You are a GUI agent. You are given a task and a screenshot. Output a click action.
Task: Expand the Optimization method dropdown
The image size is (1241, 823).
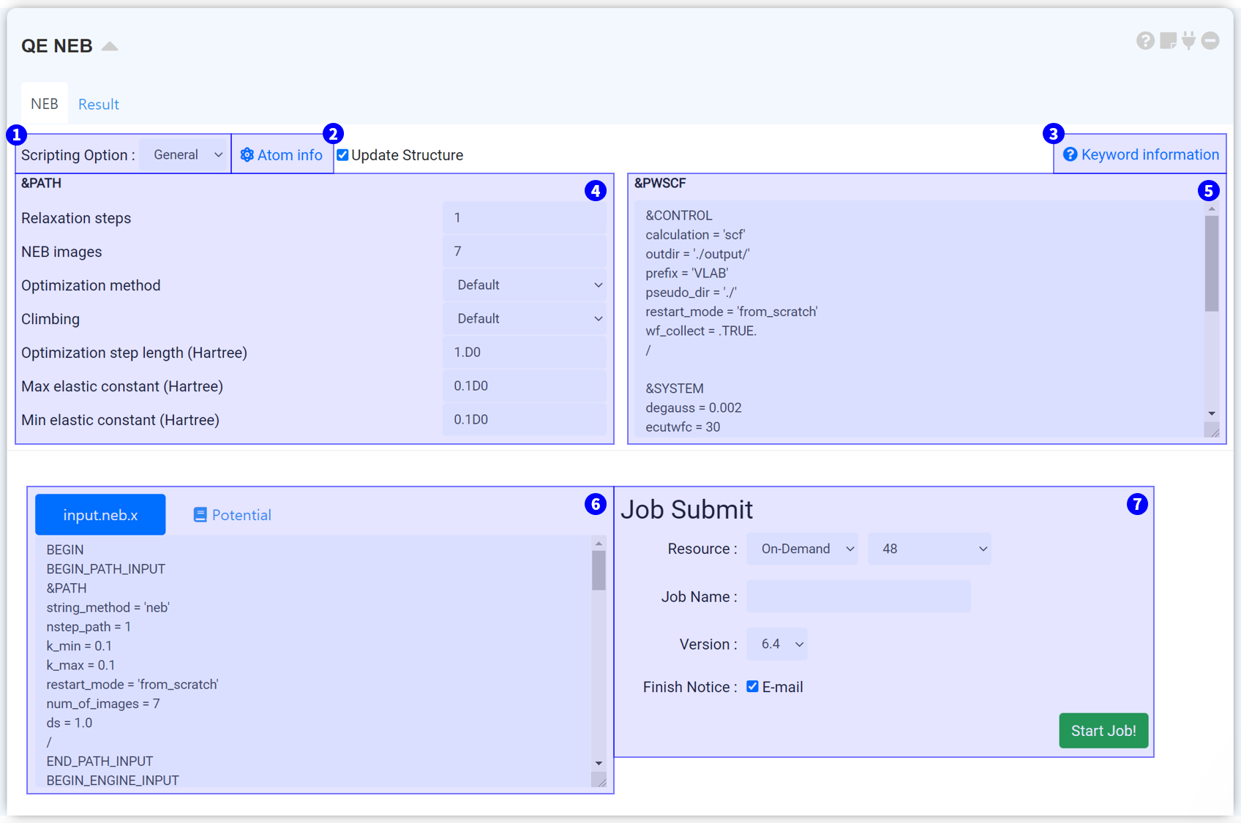point(525,285)
